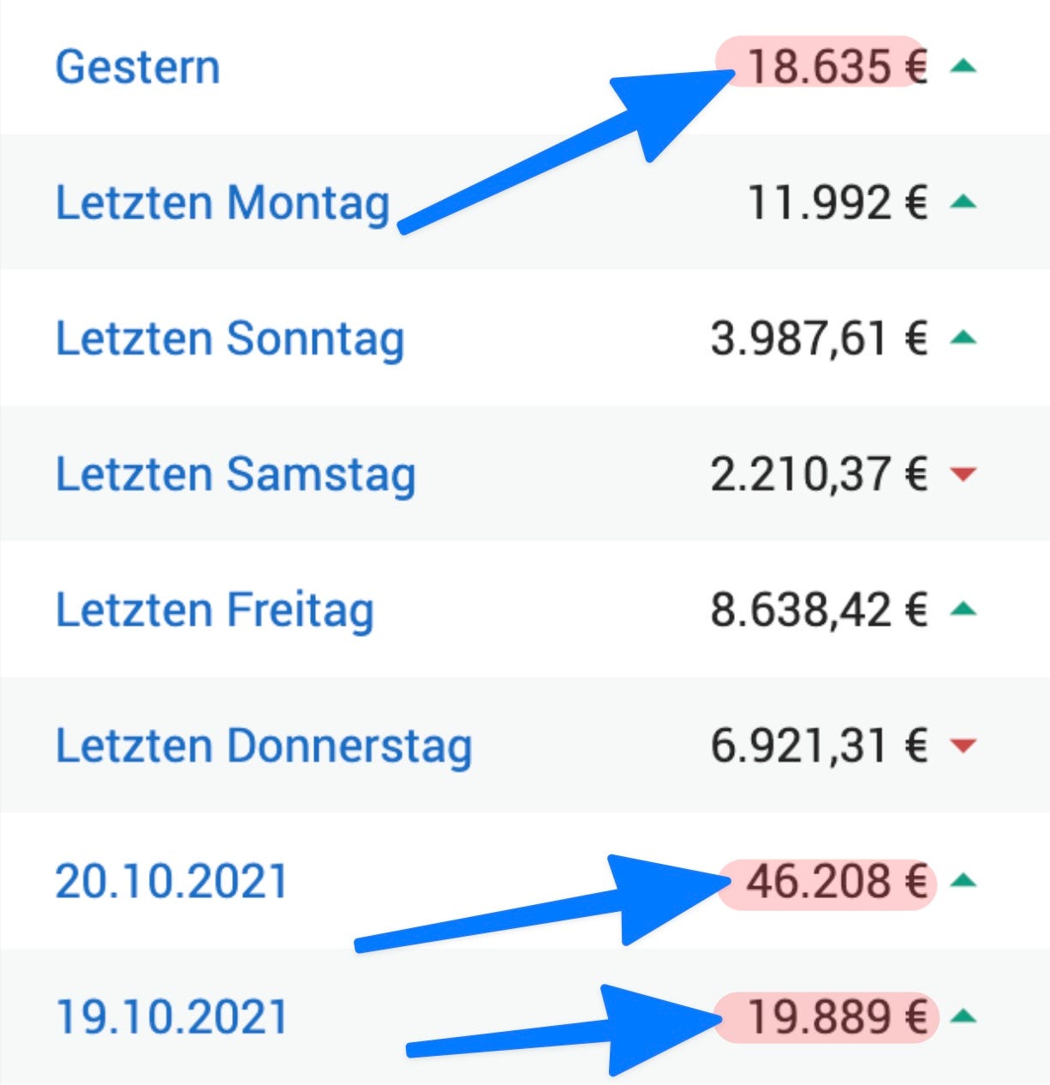
Task: Open the 20.10.2021 date link
Action: pyautogui.click(x=171, y=881)
